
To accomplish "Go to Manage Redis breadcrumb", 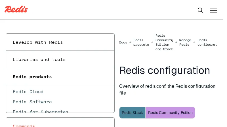I will pos(185,42).
